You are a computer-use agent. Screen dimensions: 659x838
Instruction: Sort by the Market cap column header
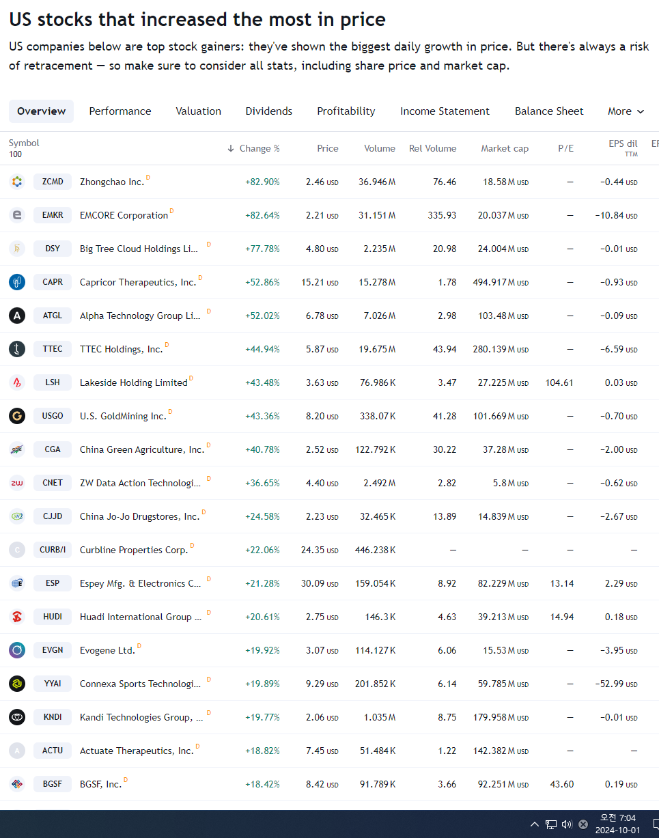point(505,148)
